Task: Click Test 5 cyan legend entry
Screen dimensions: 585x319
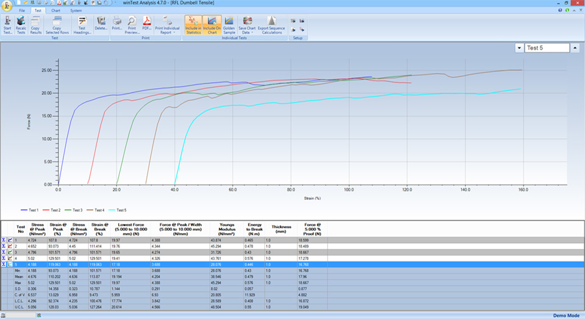Action: pos(118,210)
